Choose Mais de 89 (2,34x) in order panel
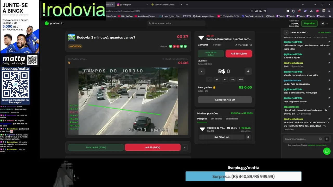This screenshot has height=187, width=333. click(x=211, y=54)
